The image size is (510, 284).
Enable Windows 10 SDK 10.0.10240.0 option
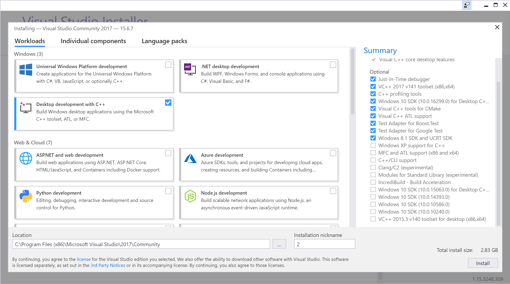373,212
